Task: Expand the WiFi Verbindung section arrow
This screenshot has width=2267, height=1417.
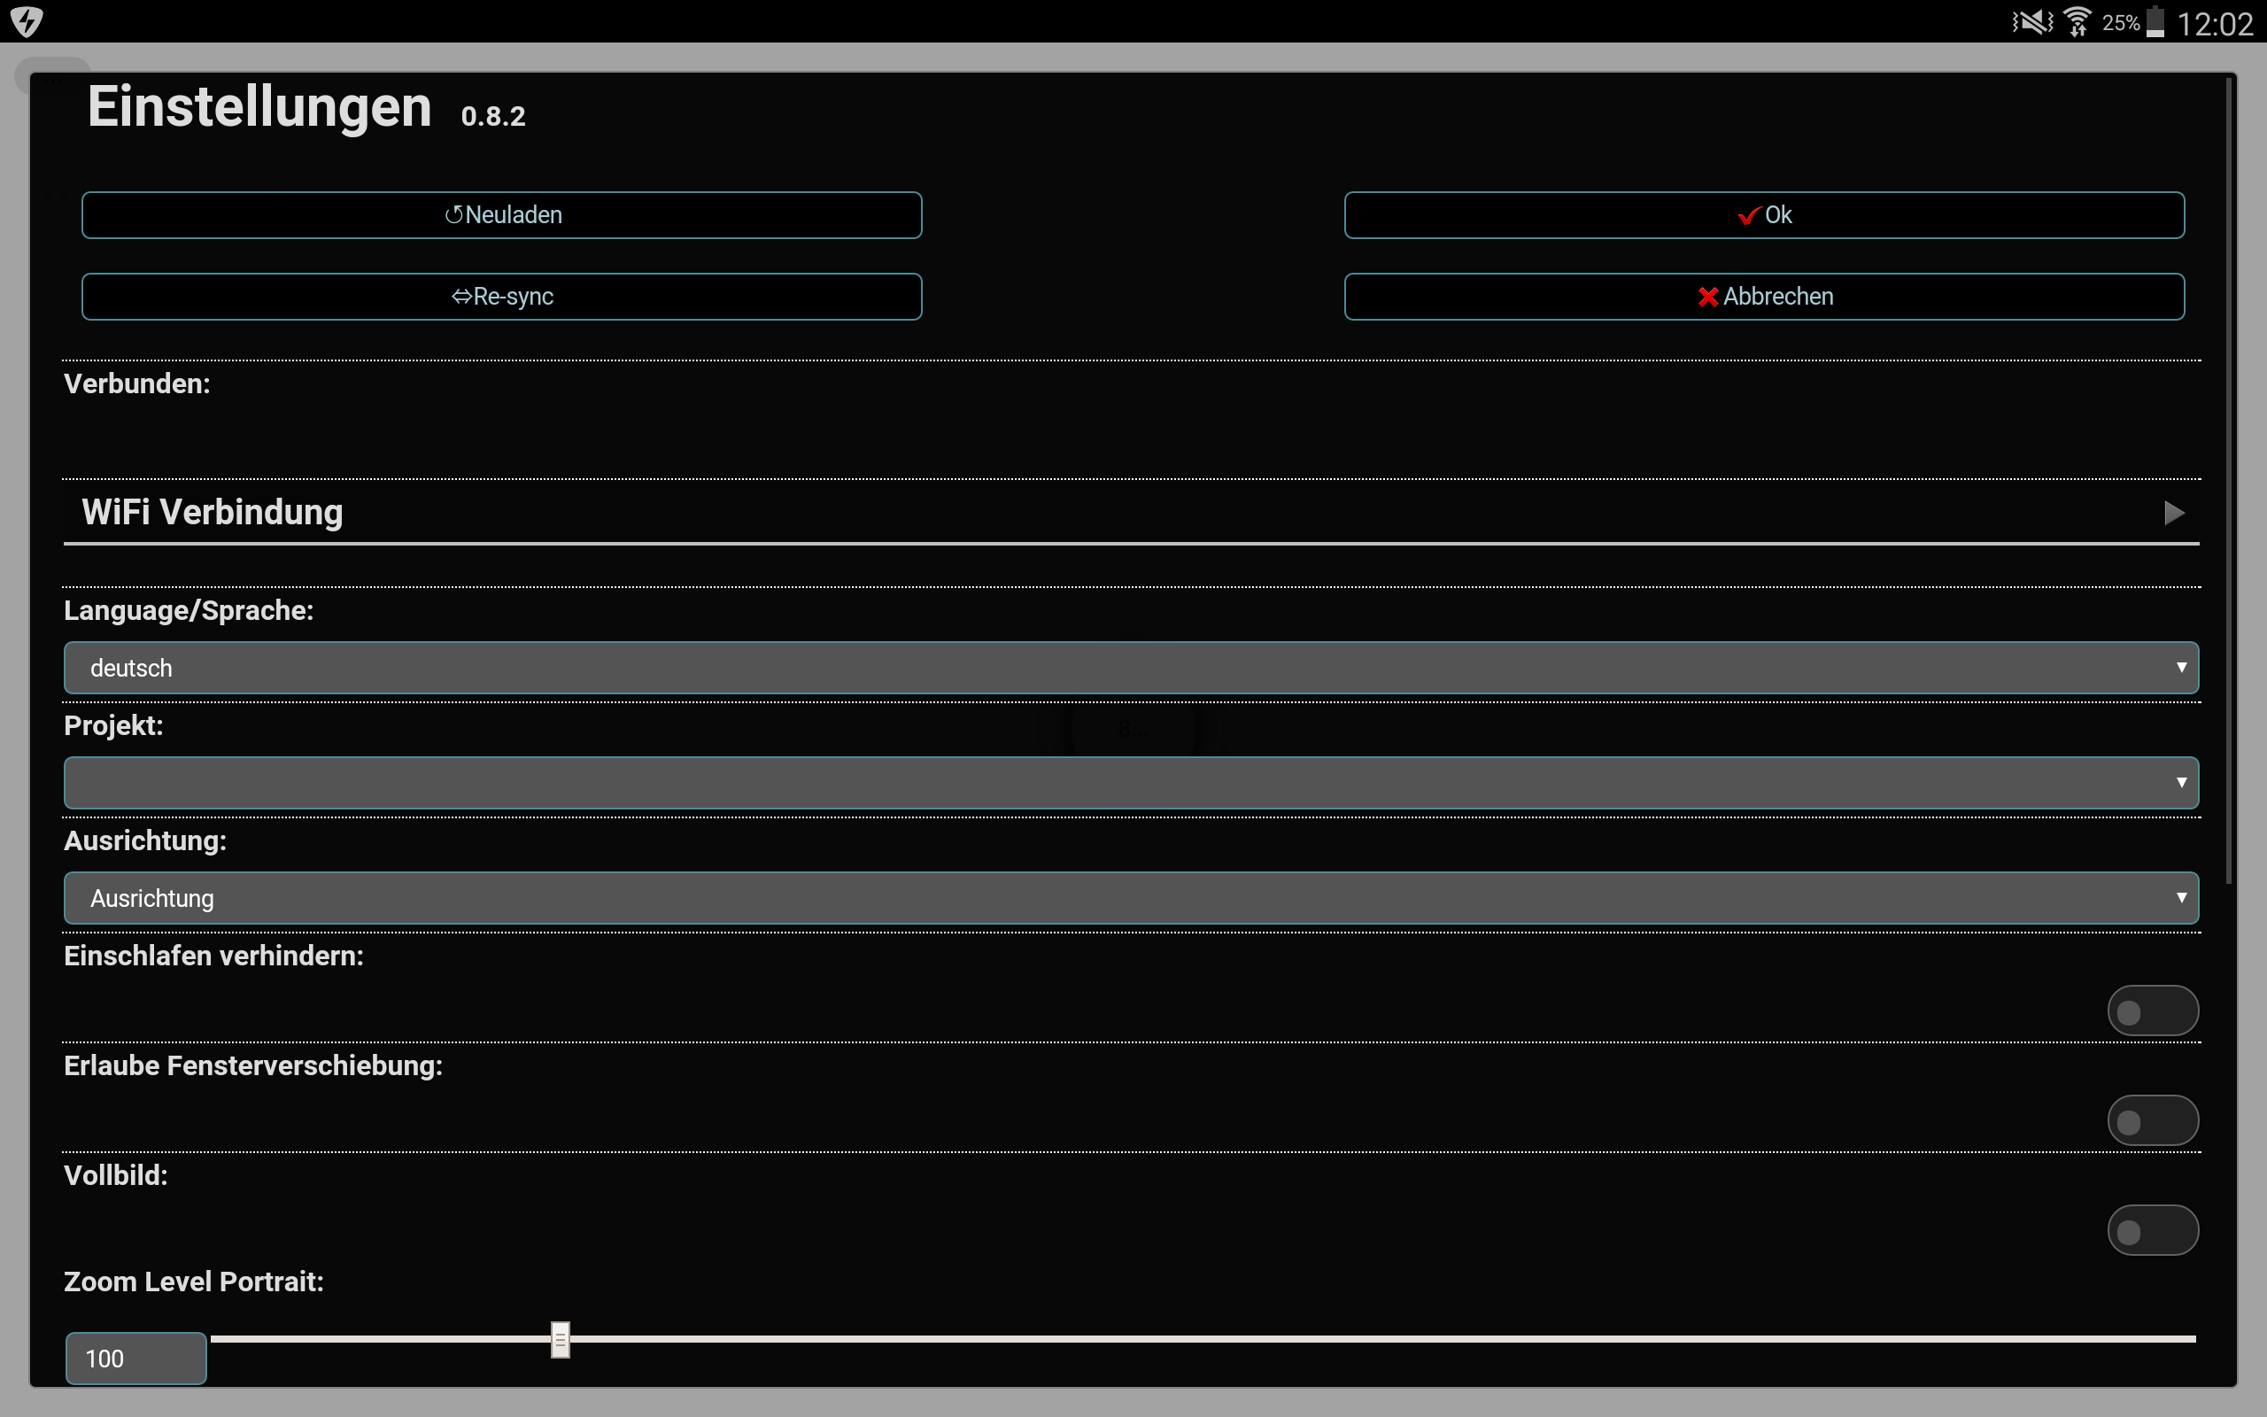Action: (x=2173, y=513)
